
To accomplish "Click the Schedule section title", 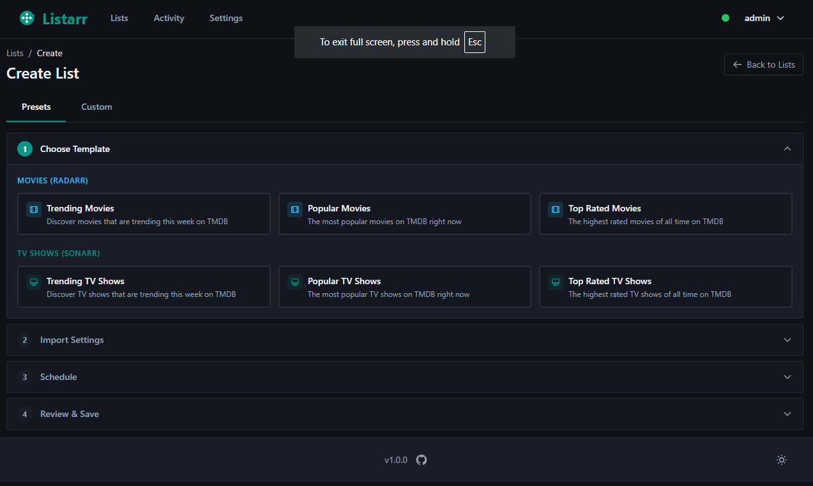I will 59,377.
